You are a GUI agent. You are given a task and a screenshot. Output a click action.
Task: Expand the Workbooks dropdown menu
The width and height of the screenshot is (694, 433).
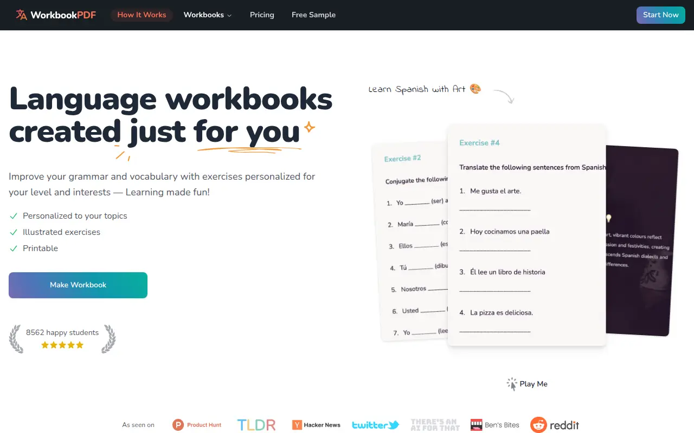click(x=208, y=15)
